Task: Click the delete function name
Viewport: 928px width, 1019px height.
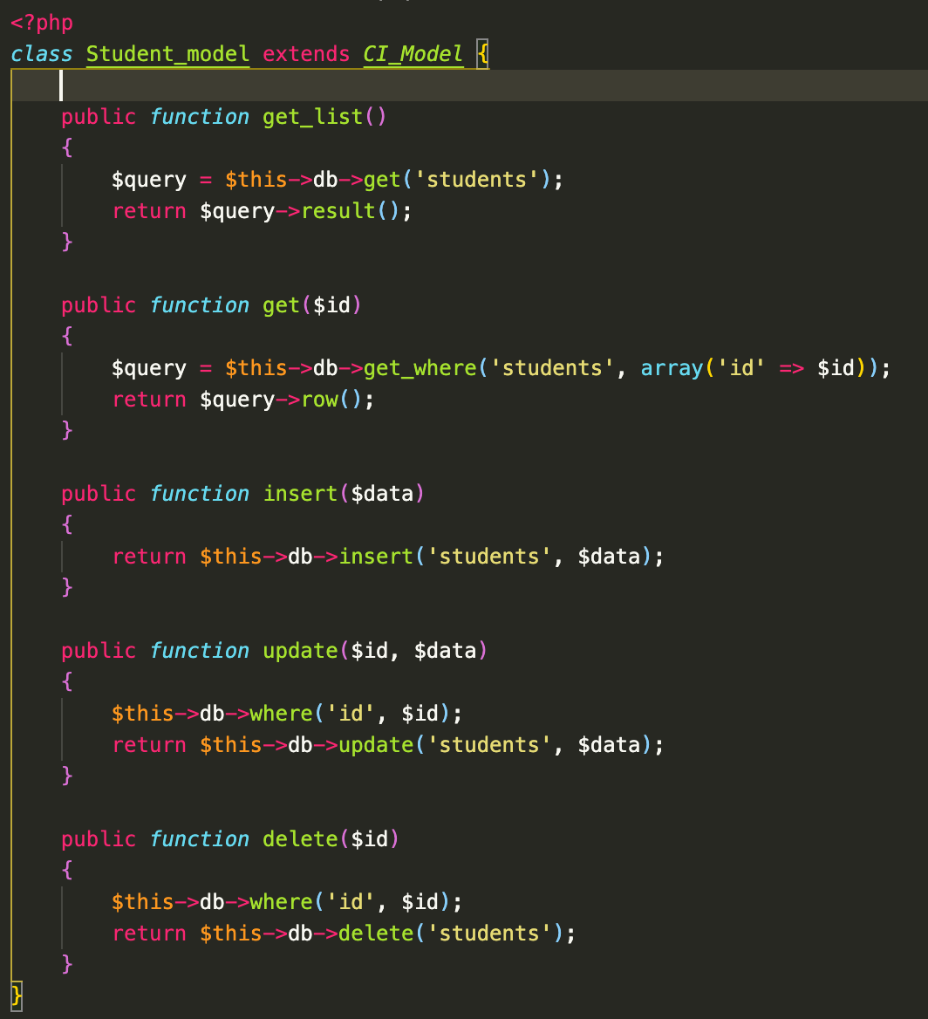Action: pos(300,838)
